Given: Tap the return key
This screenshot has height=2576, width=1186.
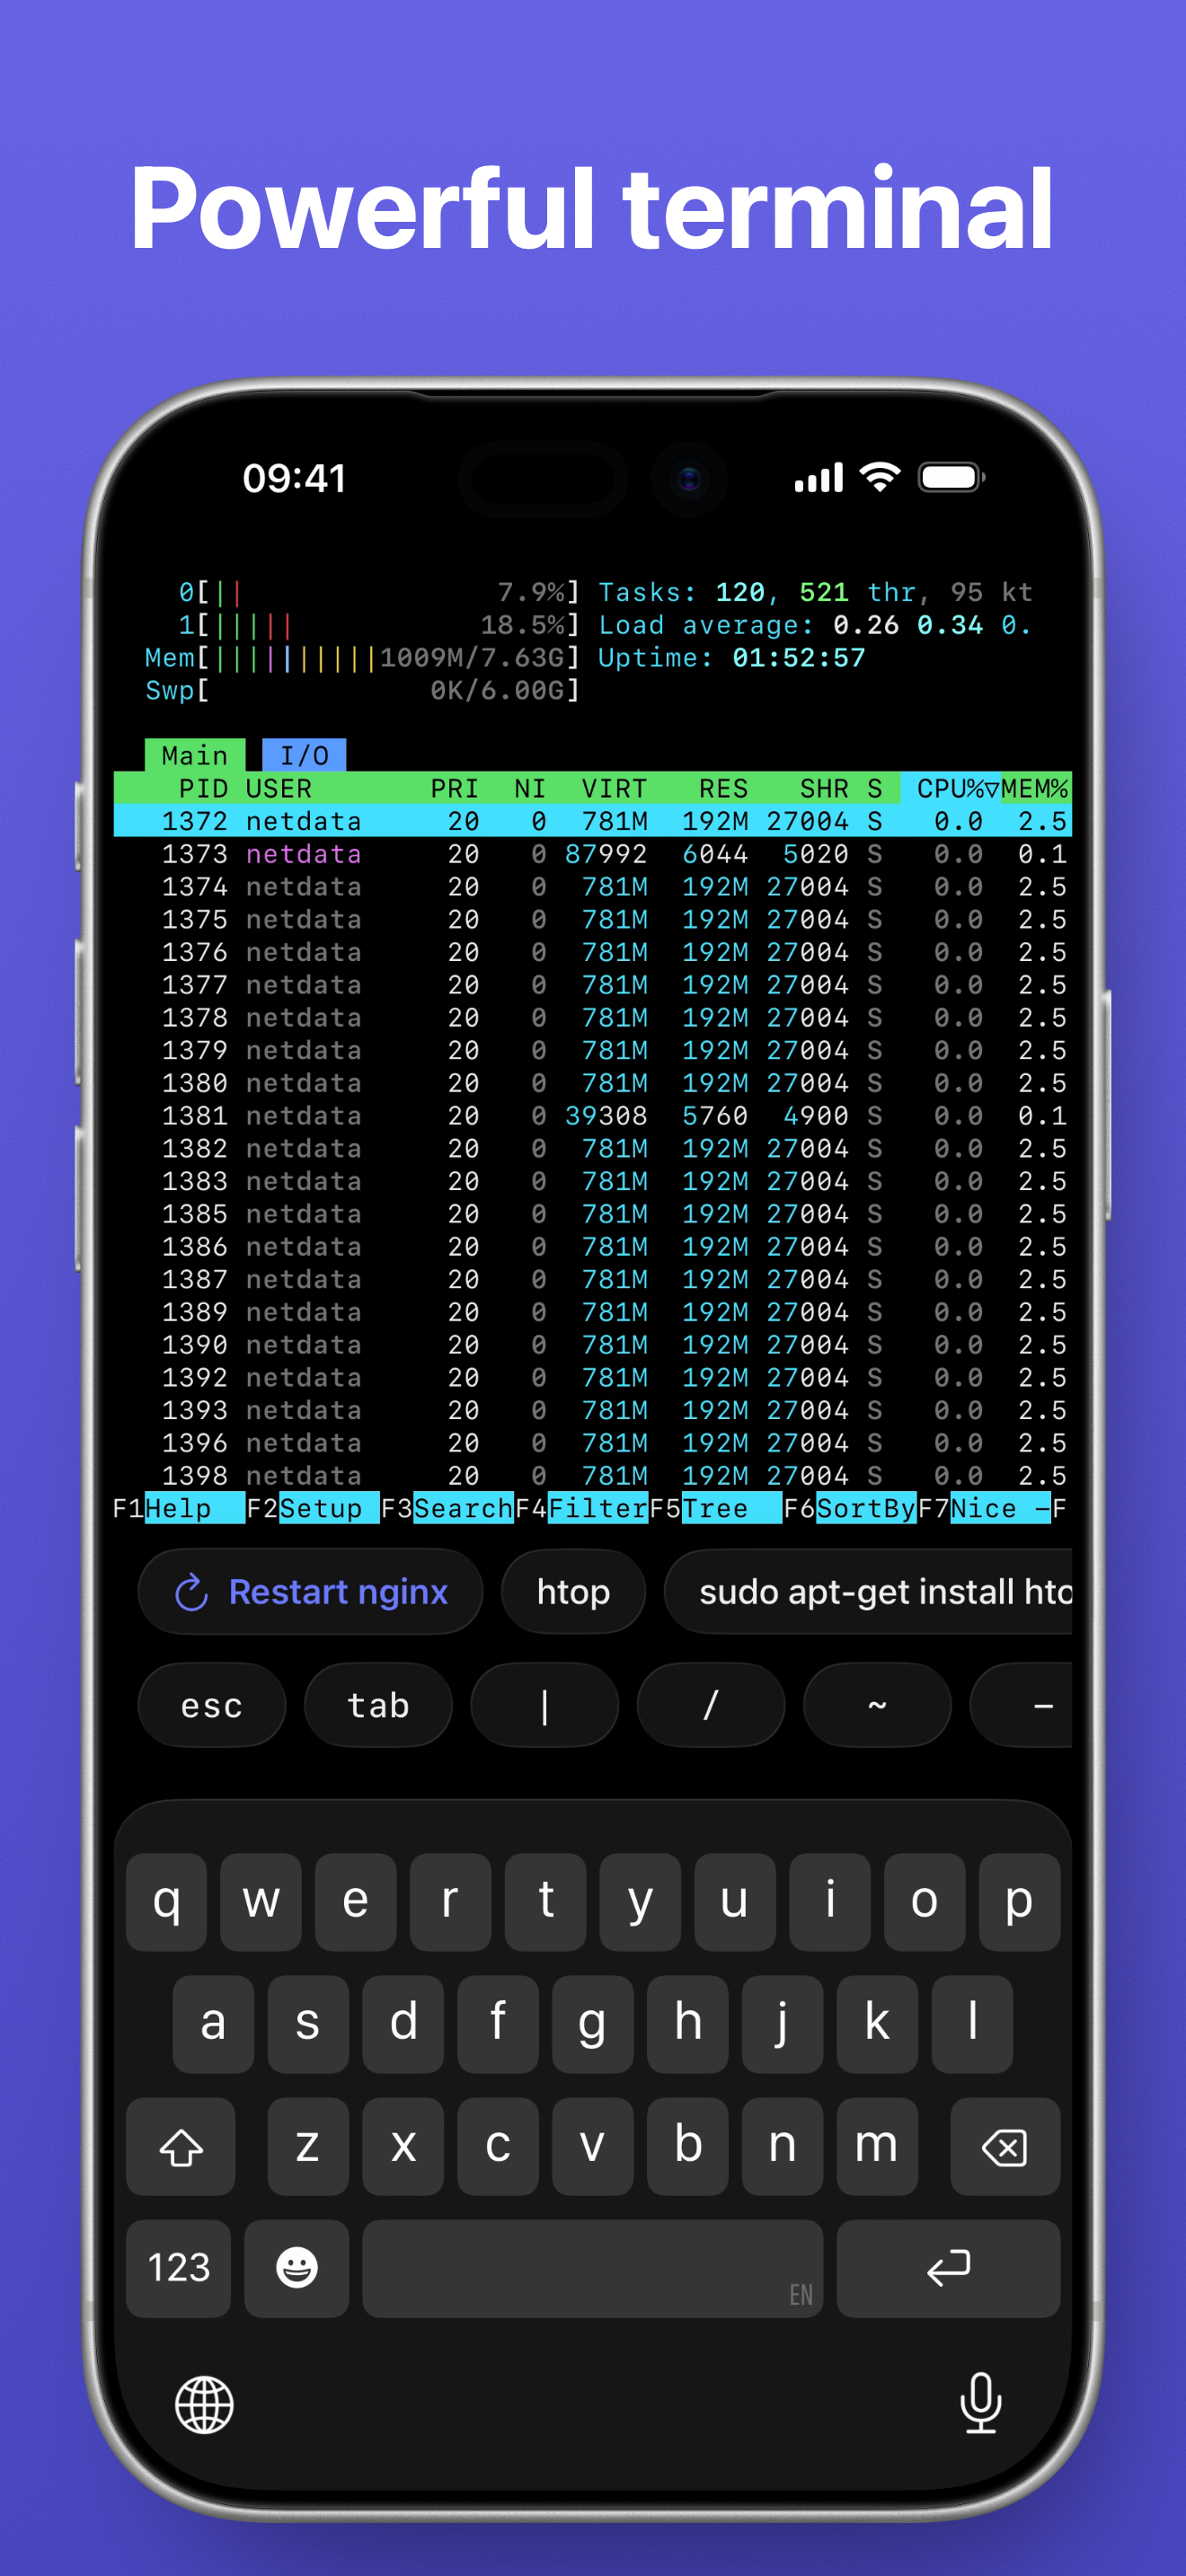Looking at the screenshot, I should [948, 2268].
